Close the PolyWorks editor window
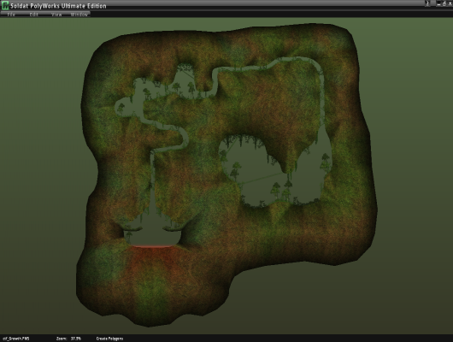The height and width of the screenshot is (342, 453). point(450,3)
